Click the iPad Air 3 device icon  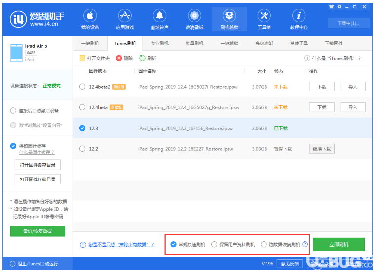point(16,53)
